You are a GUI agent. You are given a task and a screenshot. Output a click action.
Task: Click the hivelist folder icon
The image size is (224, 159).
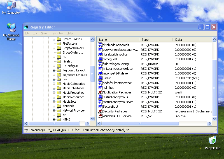pos(59,61)
